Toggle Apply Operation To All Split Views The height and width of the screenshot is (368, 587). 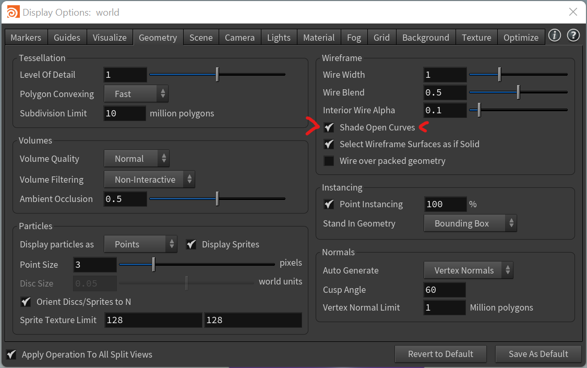click(11, 354)
